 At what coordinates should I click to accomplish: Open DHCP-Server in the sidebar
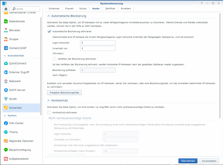point(17,90)
